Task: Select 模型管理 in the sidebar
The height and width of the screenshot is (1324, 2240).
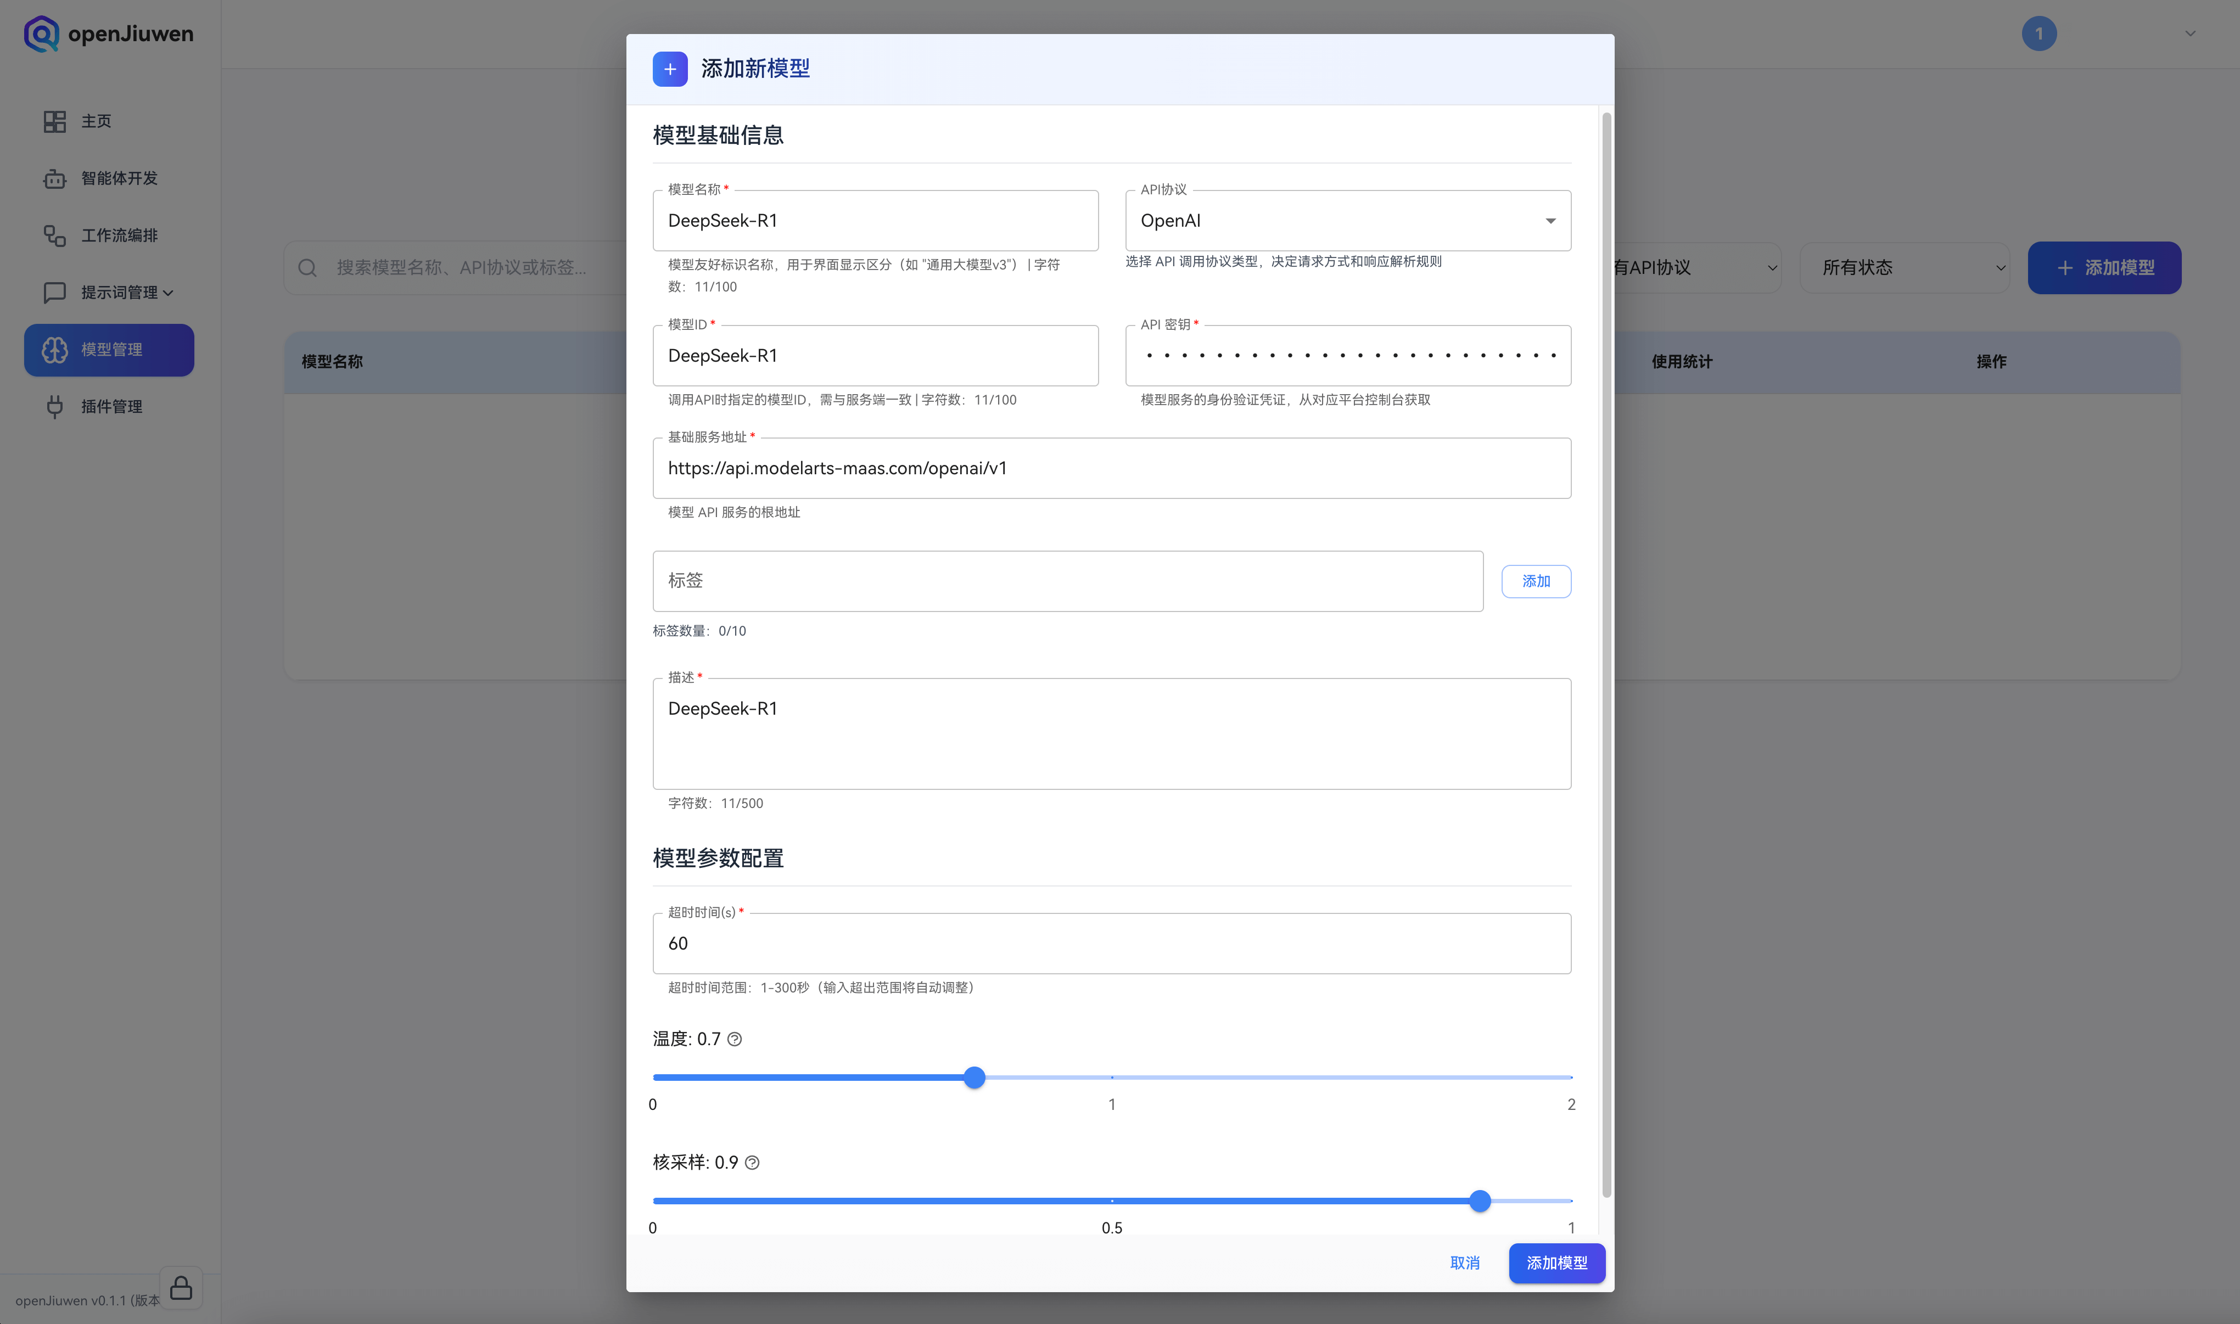Action: 109,350
